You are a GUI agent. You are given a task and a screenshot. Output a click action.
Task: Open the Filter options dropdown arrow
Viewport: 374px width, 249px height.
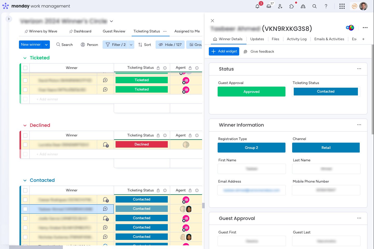click(x=131, y=45)
